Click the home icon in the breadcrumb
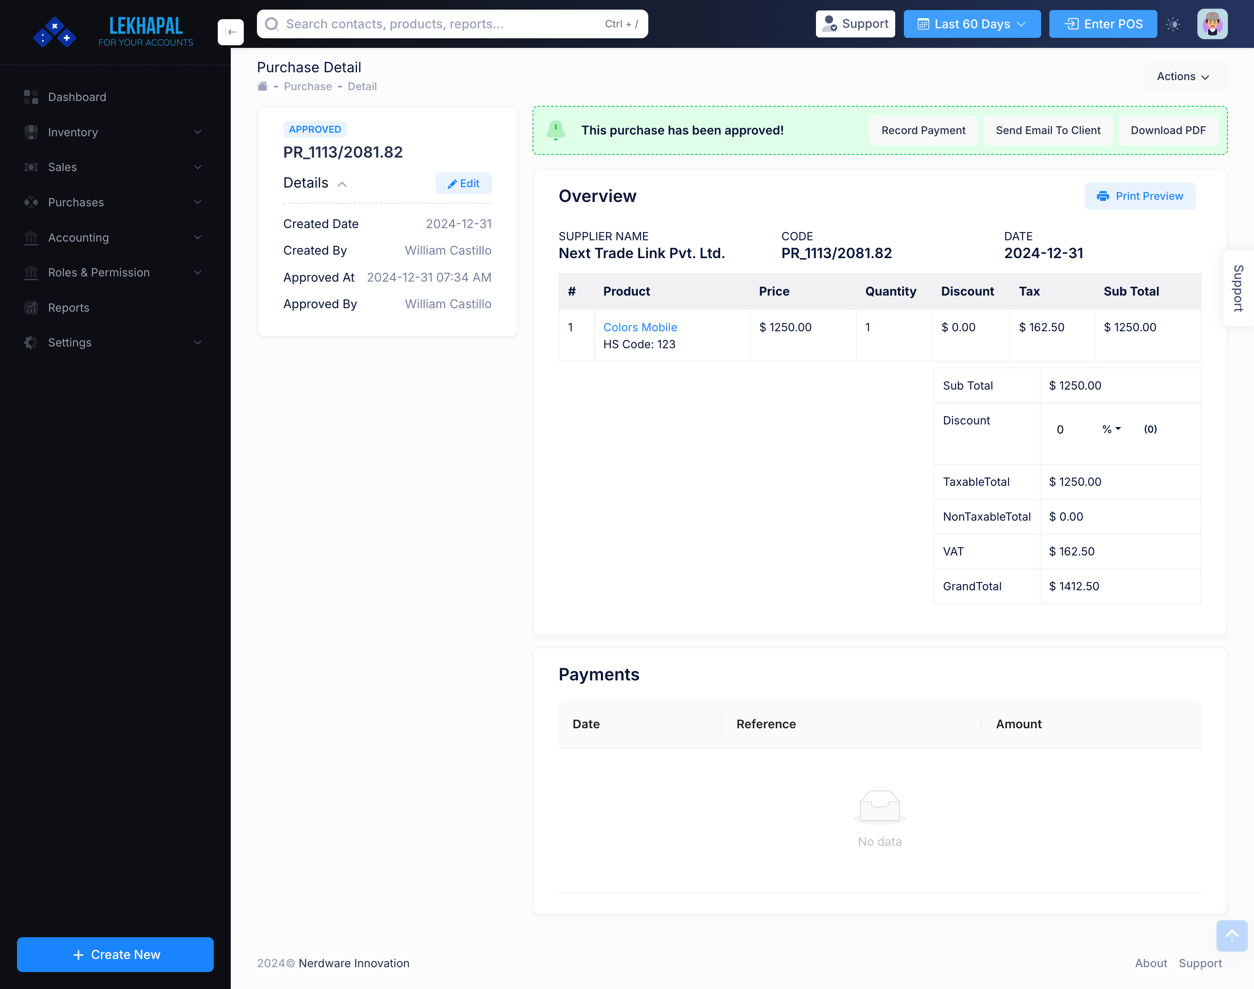Screen dimensions: 1254x989 pyautogui.click(x=263, y=86)
